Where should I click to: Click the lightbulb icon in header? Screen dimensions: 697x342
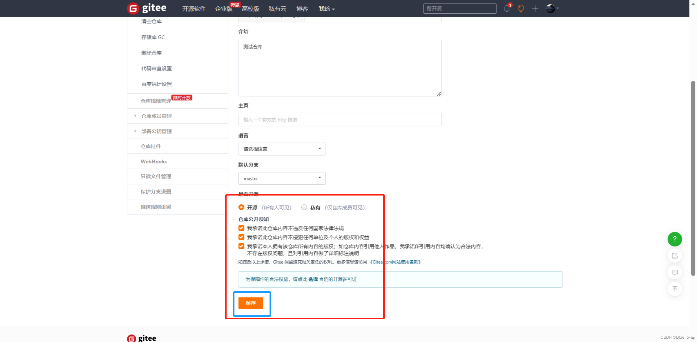pyautogui.click(x=521, y=8)
